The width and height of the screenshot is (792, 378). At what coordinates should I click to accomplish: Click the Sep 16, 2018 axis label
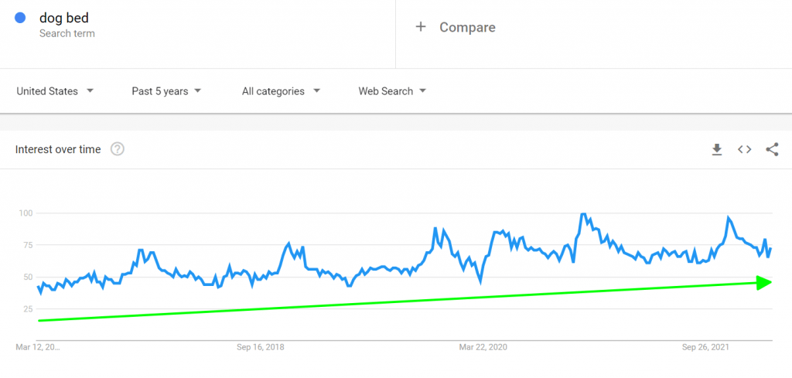click(260, 348)
